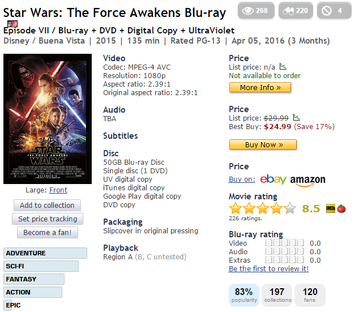Select the SCI-FI genre tag
The width and height of the screenshot is (355, 312).
click(41, 266)
